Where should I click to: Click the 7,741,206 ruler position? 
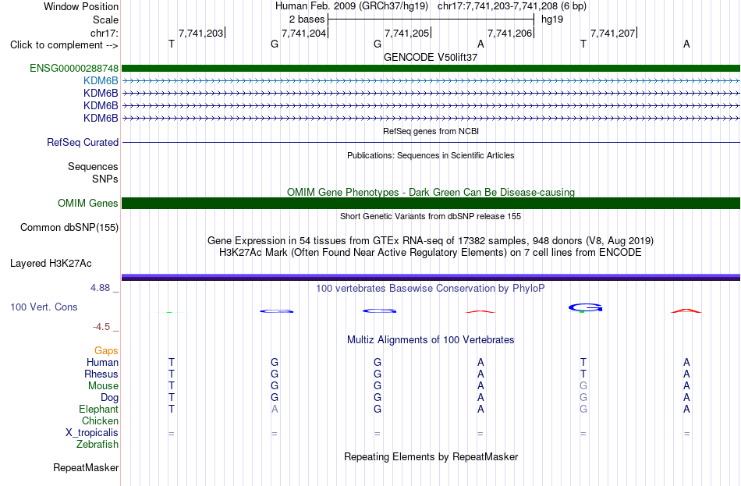pyautogui.click(x=510, y=33)
